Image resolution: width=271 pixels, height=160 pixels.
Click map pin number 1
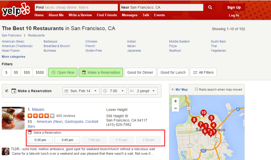pos(205,126)
